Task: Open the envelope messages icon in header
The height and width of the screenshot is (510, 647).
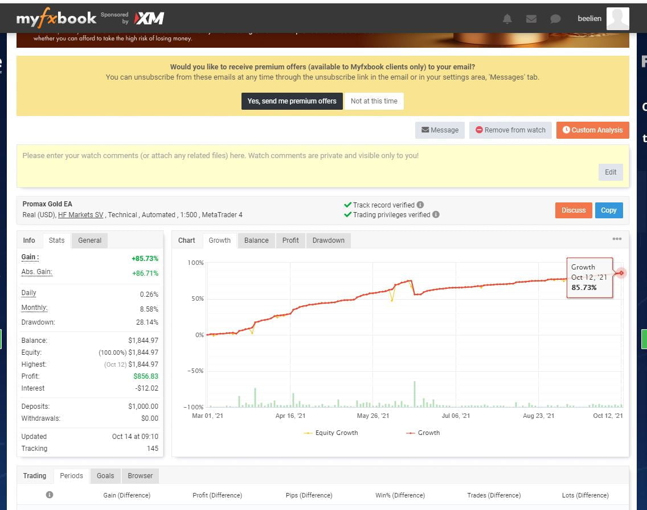Action: tap(531, 19)
